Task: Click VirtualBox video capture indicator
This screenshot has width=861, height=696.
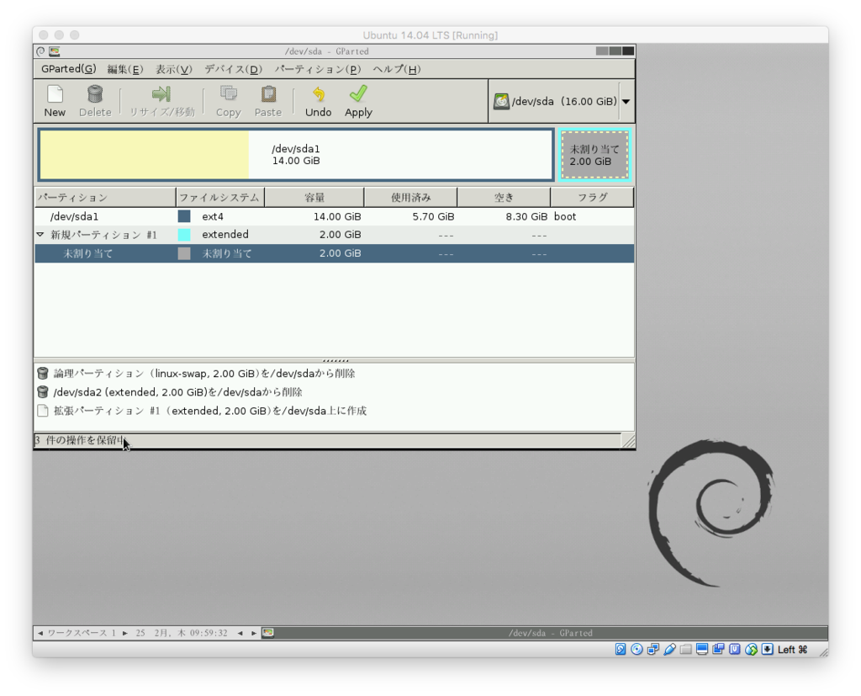Action: (x=718, y=649)
